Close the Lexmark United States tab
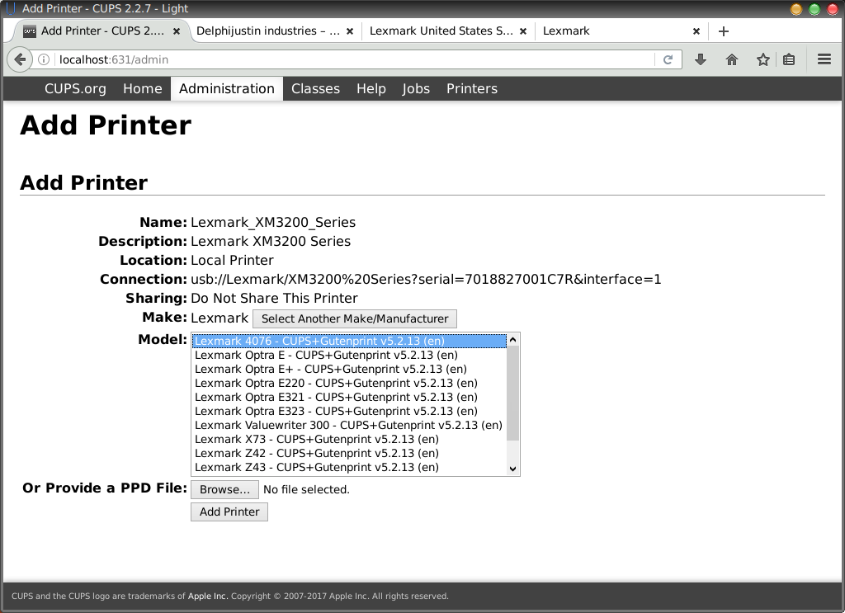 coord(522,31)
